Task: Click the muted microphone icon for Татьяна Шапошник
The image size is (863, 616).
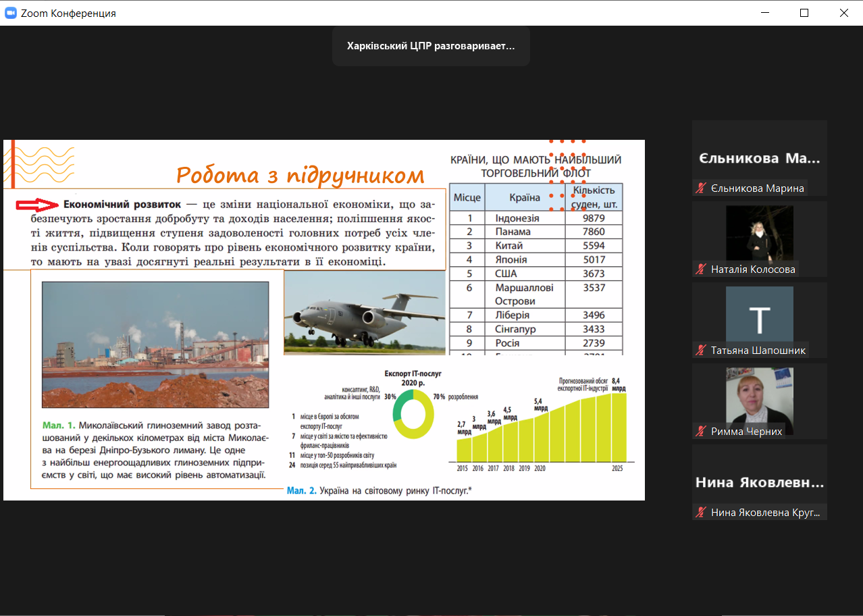Action: (702, 351)
